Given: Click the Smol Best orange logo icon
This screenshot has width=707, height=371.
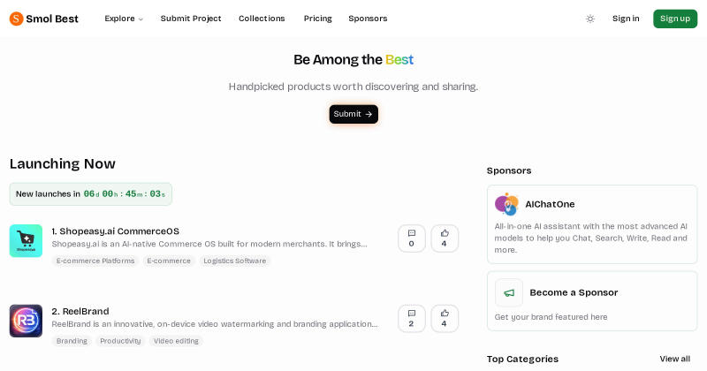Looking at the screenshot, I should (x=16, y=19).
